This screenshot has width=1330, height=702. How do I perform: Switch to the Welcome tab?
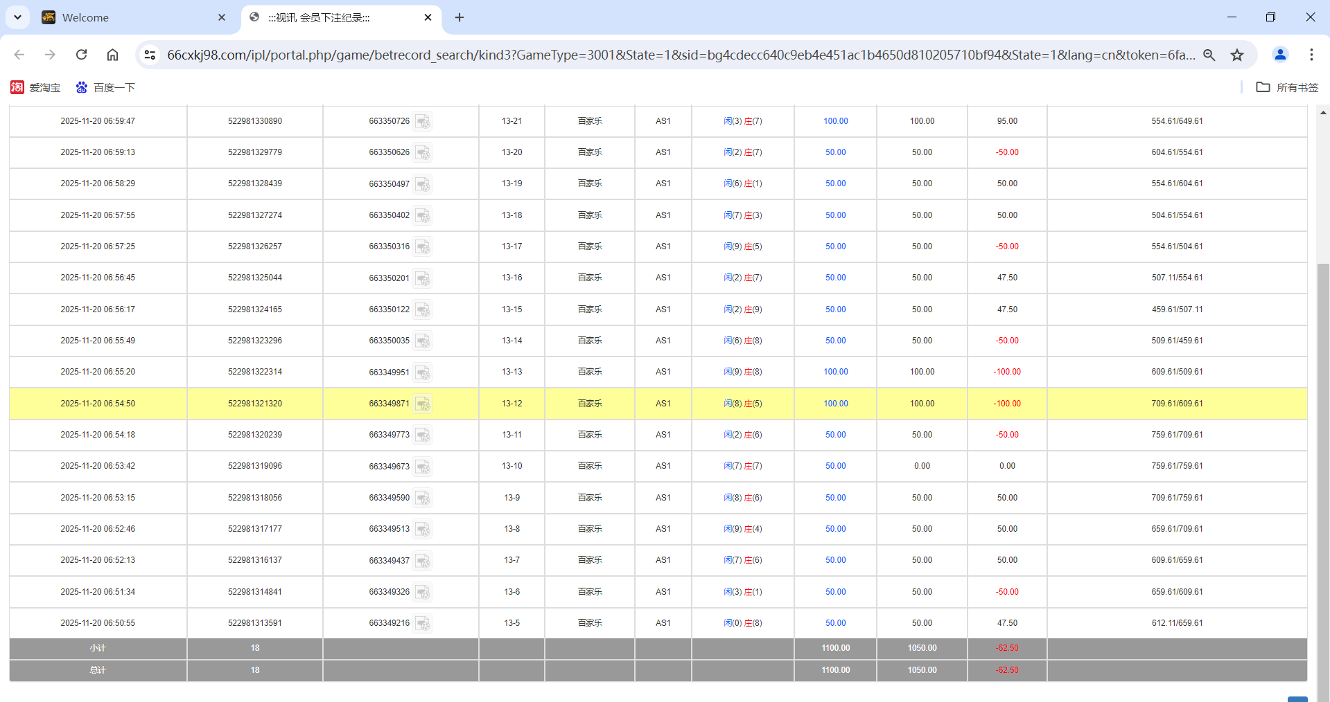(x=132, y=17)
